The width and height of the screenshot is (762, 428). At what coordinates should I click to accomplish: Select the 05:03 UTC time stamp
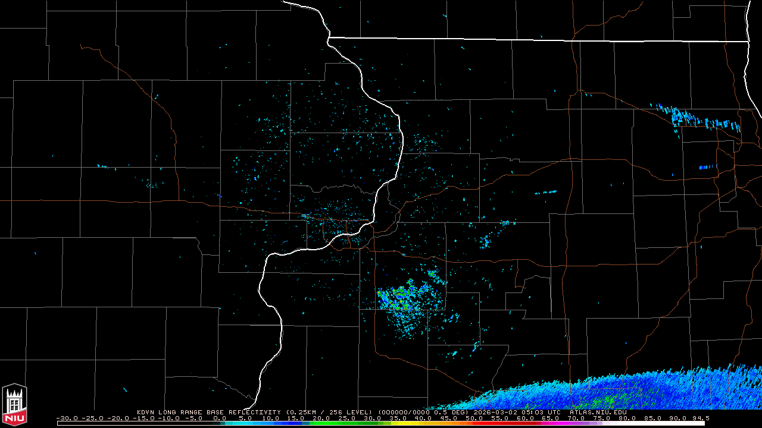tap(541, 412)
